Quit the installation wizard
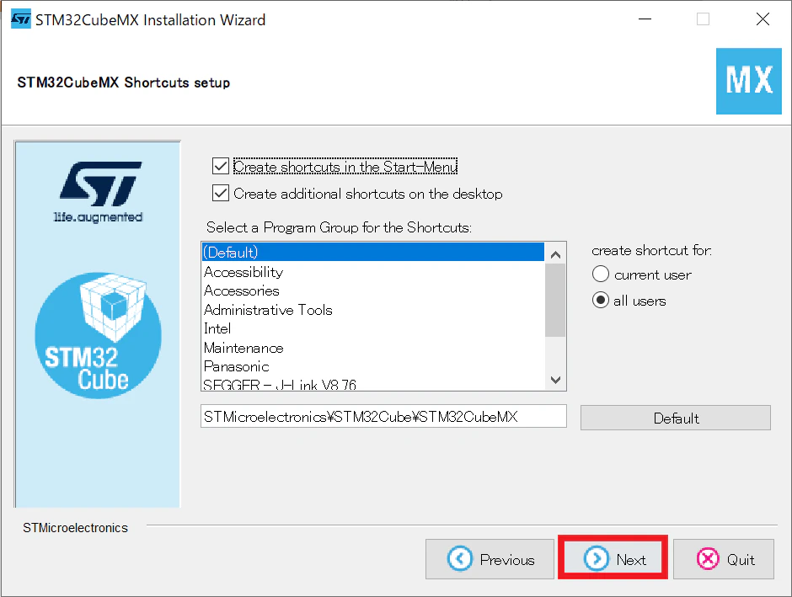The width and height of the screenshot is (792, 597). 723,559
